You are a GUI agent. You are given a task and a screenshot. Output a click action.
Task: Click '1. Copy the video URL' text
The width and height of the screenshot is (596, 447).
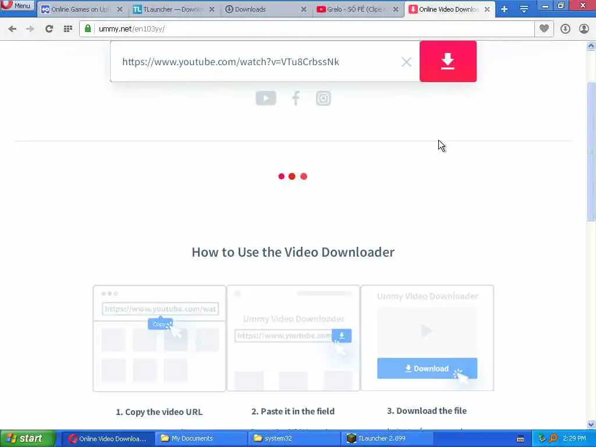[x=159, y=412]
